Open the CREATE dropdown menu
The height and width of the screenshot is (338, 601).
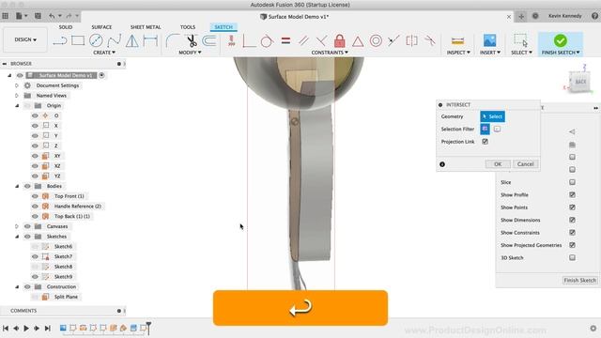click(x=104, y=53)
